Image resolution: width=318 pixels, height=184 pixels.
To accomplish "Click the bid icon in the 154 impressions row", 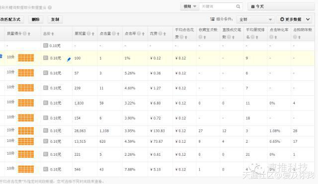I will pyautogui.click(x=46, y=118).
